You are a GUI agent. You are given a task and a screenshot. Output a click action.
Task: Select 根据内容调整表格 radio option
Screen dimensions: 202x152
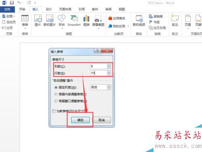tap(56, 94)
